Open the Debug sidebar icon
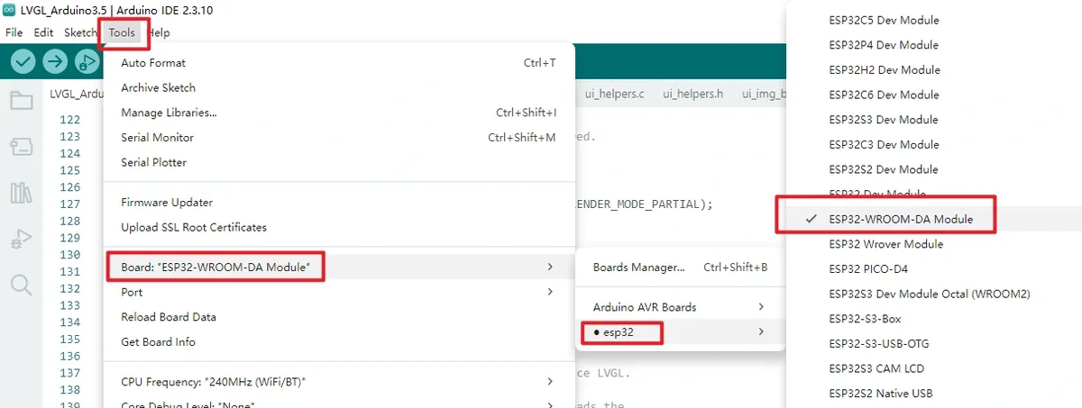This screenshot has width=1082, height=408. tap(21, 240)
